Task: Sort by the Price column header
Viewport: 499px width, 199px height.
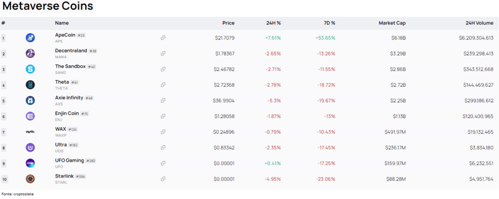Action: coord(229,23)
